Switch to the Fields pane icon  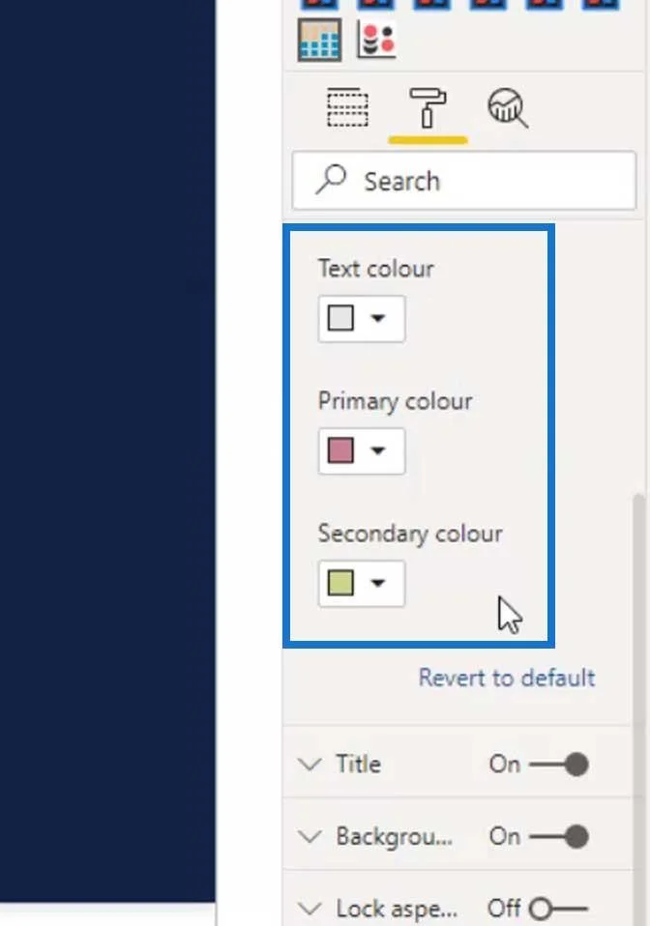(347, 107)
